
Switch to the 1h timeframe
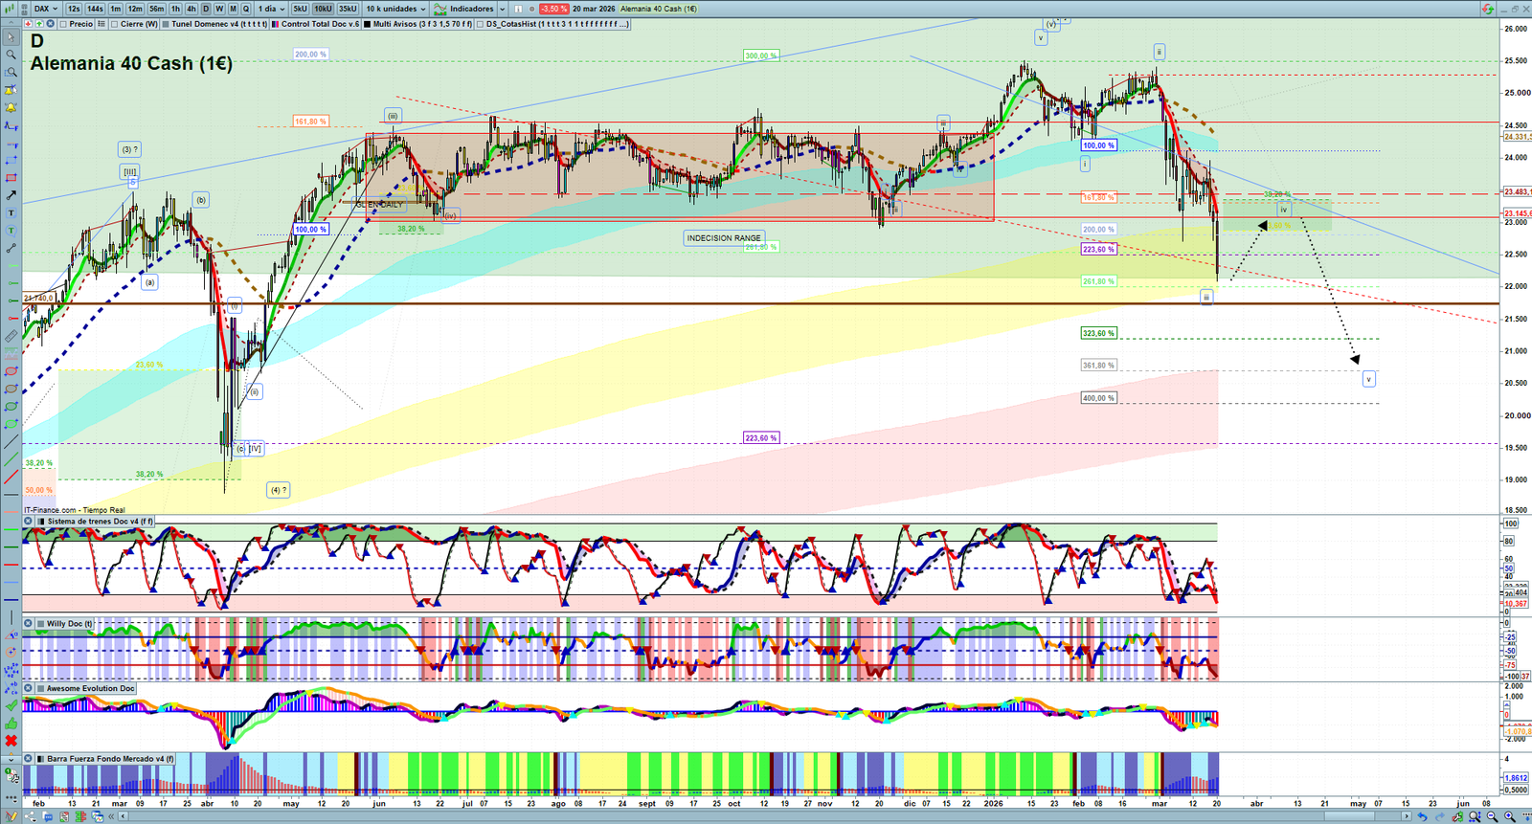point(175,9)
